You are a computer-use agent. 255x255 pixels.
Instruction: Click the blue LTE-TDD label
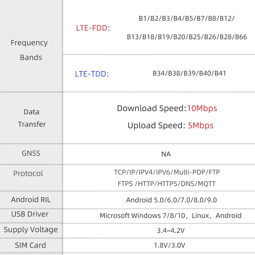point(92,74)
